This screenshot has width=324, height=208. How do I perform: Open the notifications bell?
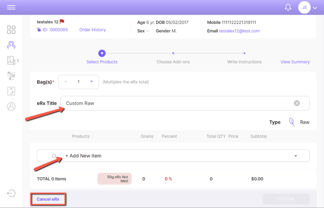click(288, 7)
